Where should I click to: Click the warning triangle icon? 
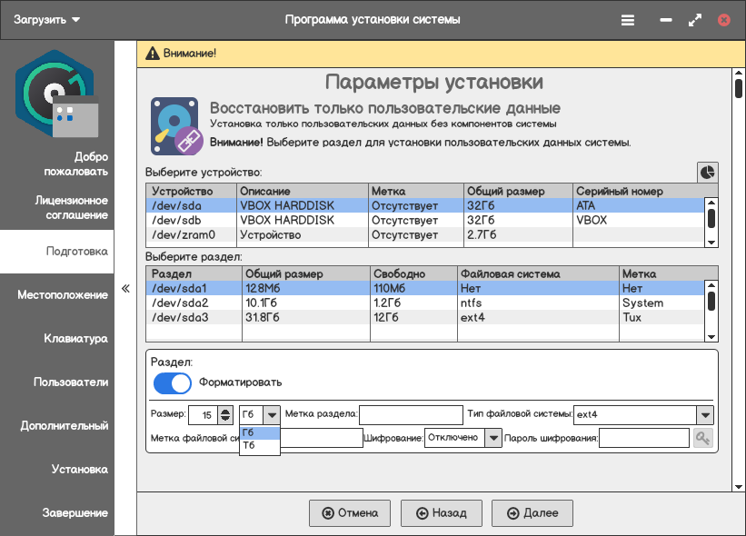pyautogui.click(x=152, y=54)
